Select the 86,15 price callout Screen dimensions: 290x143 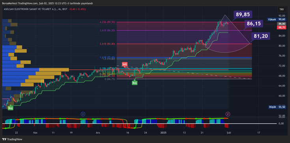click(254, 23)
